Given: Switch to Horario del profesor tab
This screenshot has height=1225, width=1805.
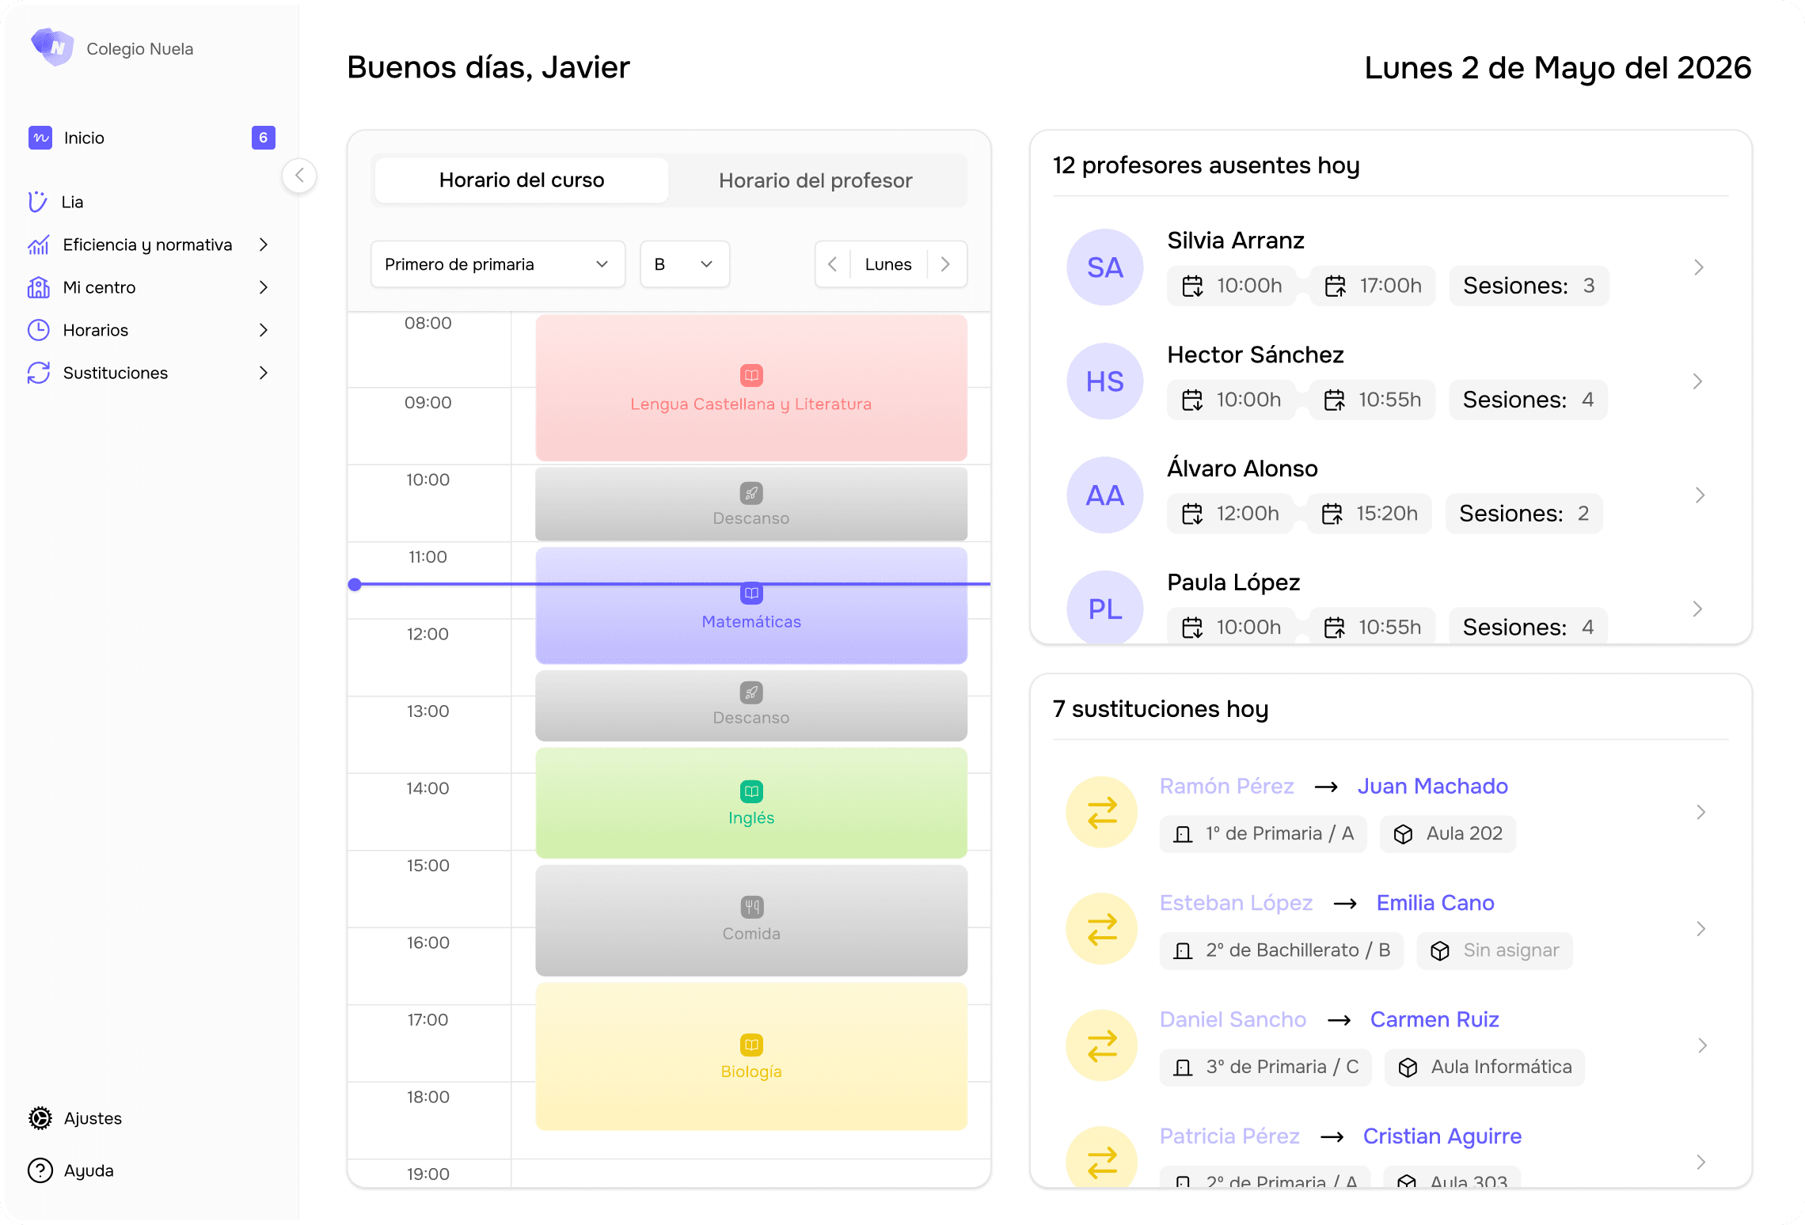Looking at the screenshot, I should coord(815,180).
